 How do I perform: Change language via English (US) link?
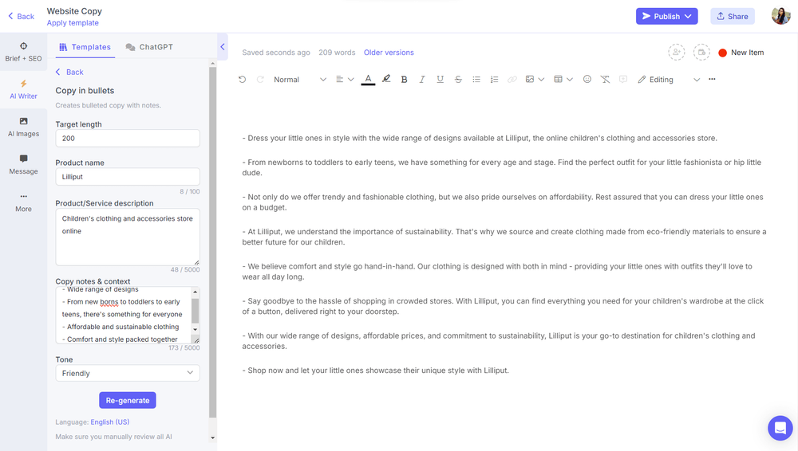(110, 422)
